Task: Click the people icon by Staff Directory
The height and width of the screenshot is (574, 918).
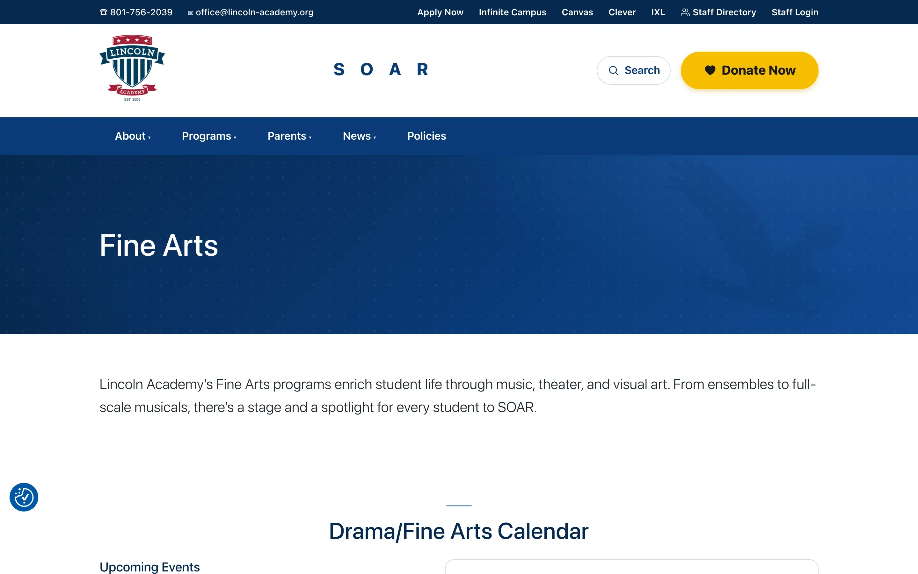Action: coord(685,12)
